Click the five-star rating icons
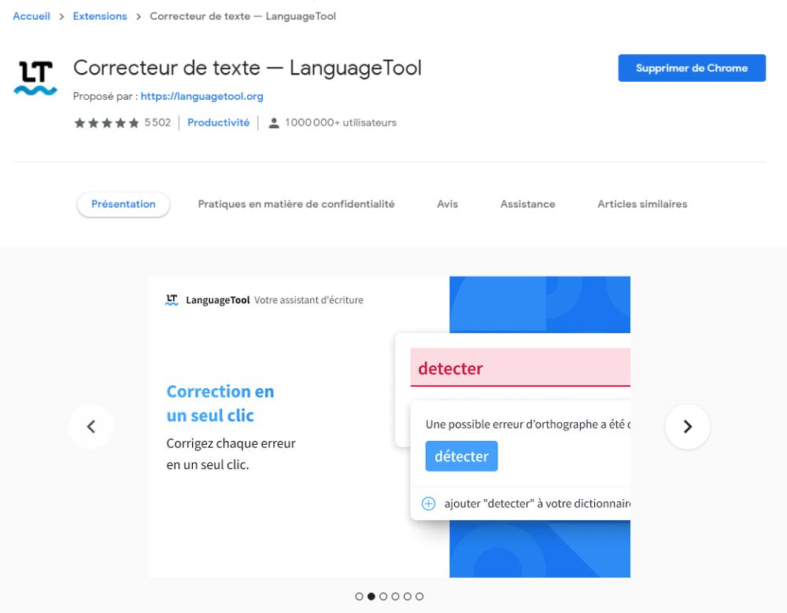 click(x=106, y=123)
